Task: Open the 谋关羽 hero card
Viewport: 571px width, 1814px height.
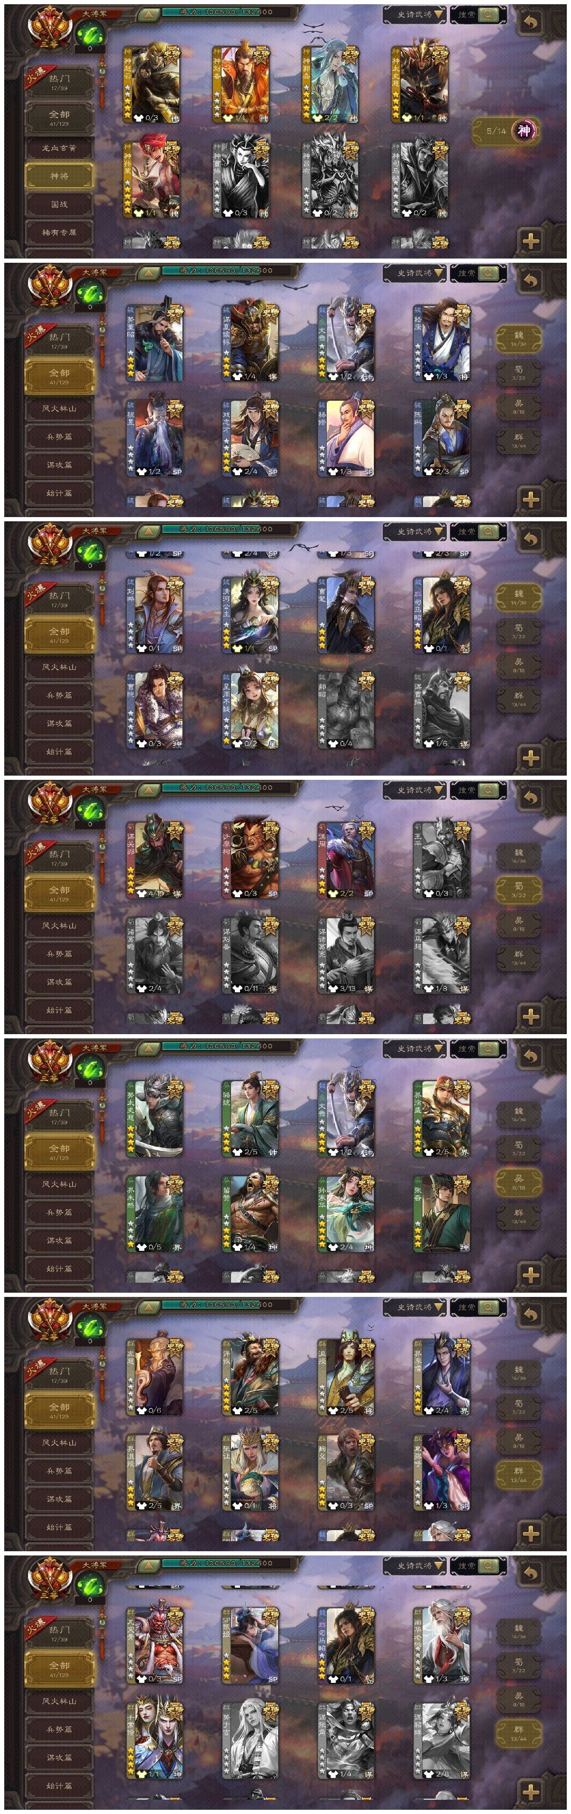Action: click(154, 859)
